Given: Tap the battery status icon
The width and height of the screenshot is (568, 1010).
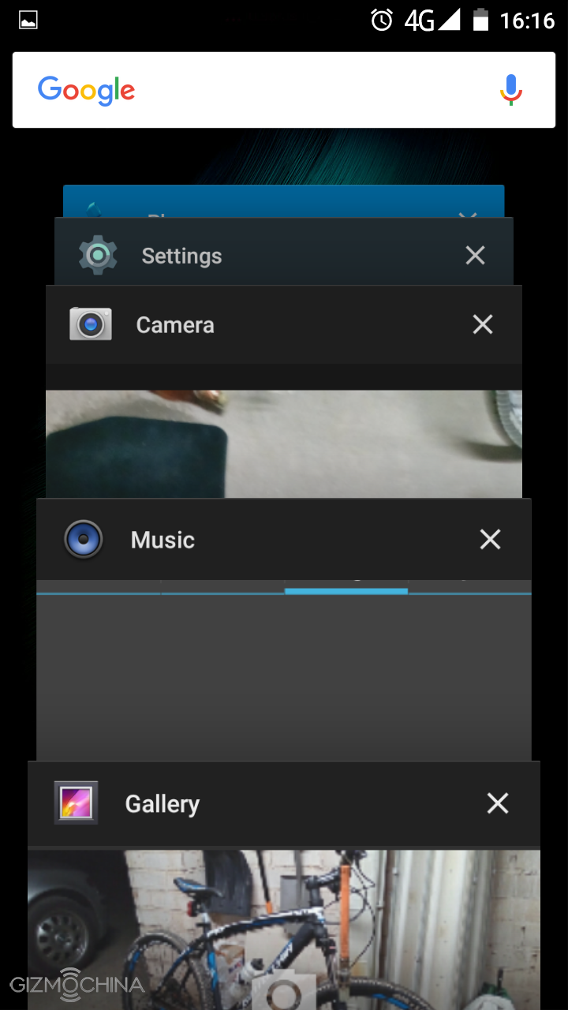Looking at the screenshot, I should coord(480,20).
